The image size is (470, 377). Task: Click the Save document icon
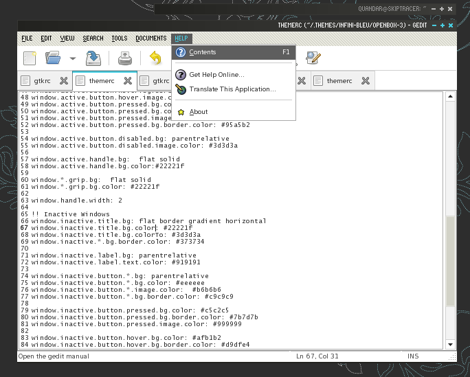coord(93,58)
